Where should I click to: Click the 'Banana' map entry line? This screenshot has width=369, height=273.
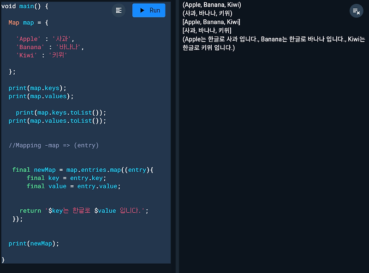click(46, 47)
